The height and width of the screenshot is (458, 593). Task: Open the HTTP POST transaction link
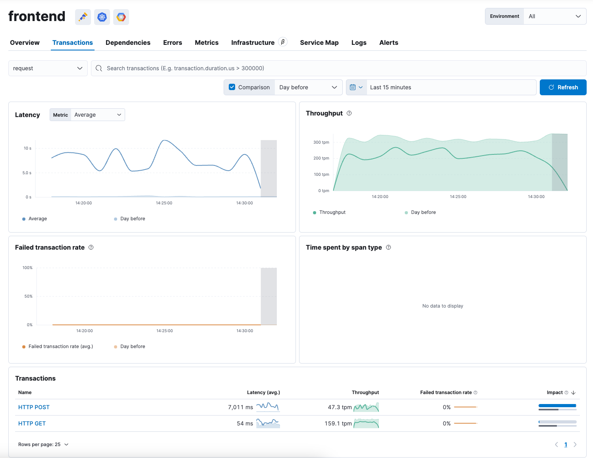34,407
